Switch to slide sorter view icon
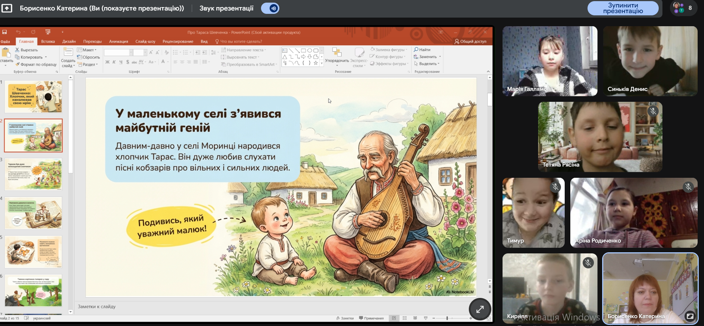The width and height of the screenshot is (704, 326). tap(404, 318)
